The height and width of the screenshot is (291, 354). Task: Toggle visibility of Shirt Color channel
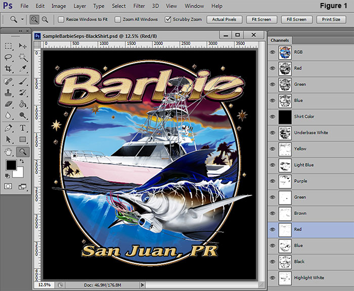click(273, 117)
